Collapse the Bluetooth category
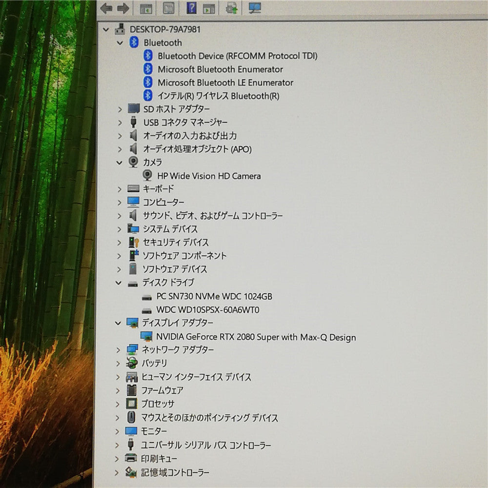The width and height of the screenshot is (488, 488). coord(120,43)
